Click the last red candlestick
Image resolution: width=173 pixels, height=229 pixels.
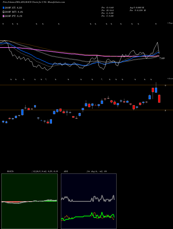[159, 99]
